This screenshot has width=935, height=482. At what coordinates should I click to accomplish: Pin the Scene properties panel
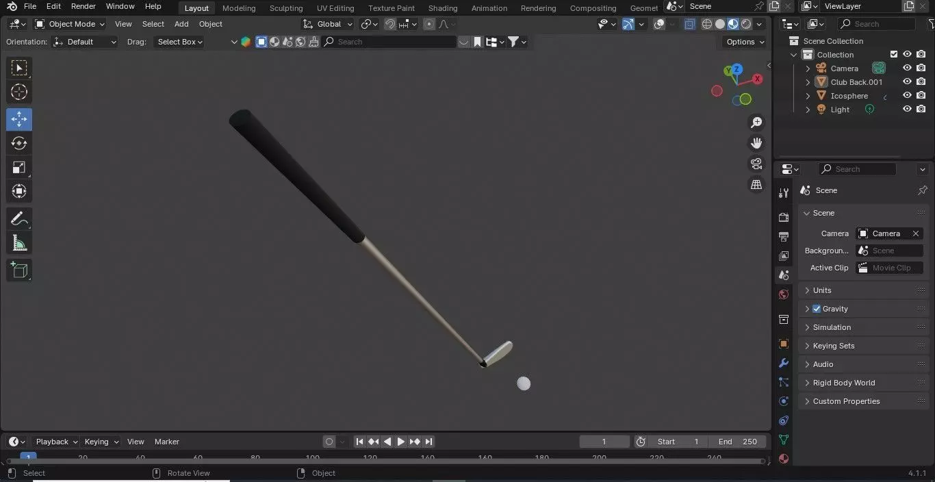(x=922, y=190)
